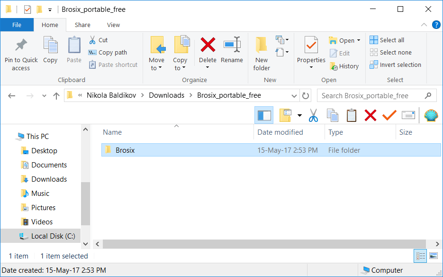Viewport: 443px width, 277px height.
Task: Click Select all in ribbon
Action: click(x=387, y=40)
